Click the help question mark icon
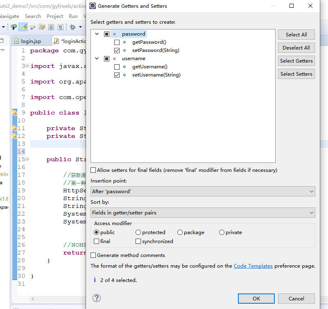The image size is (328, 309). click(x=96, y=298)
